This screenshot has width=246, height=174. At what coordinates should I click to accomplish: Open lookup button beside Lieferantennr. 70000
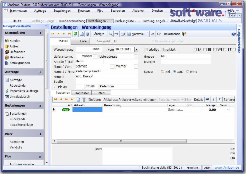[95, 56]
